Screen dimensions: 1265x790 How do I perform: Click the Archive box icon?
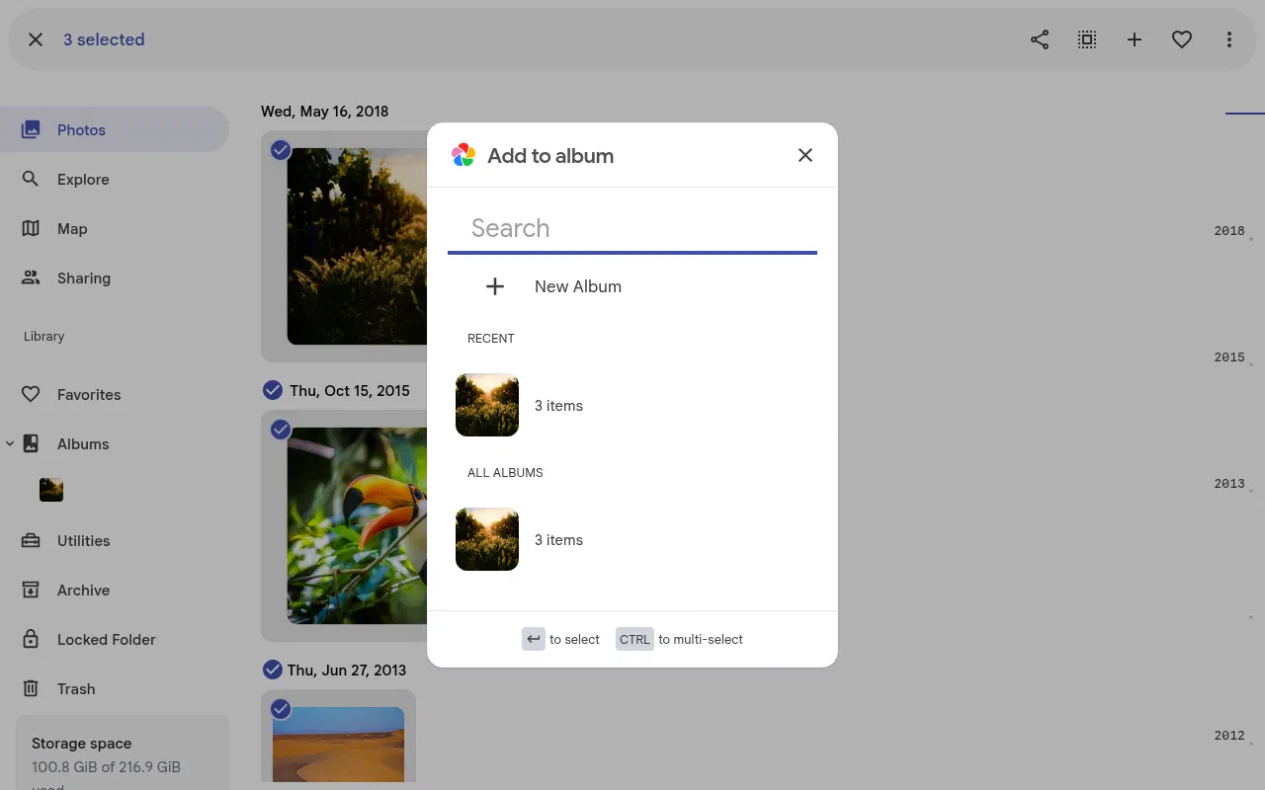coord(31,590)
